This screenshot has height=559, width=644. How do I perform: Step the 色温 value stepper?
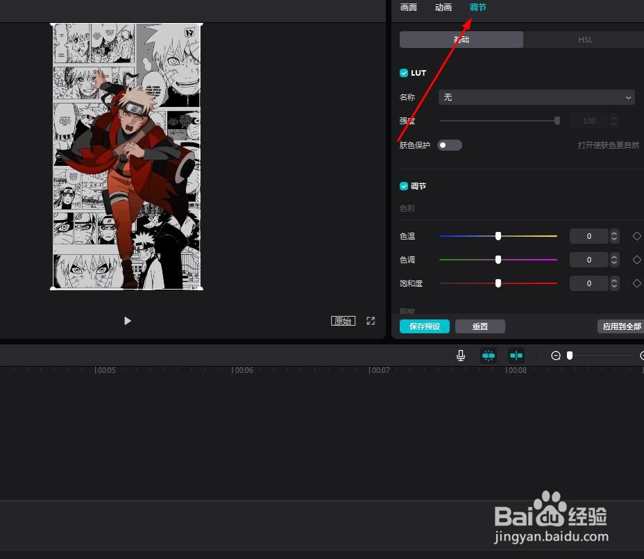(x=614, y=236)
